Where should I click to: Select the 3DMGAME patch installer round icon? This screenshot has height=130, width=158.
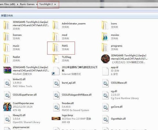[x=106, y=59]
